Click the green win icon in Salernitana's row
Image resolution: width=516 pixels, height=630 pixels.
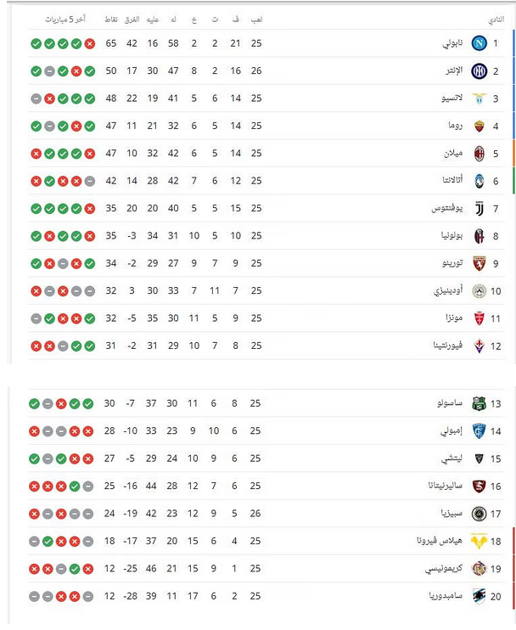(x=76, y=486)
